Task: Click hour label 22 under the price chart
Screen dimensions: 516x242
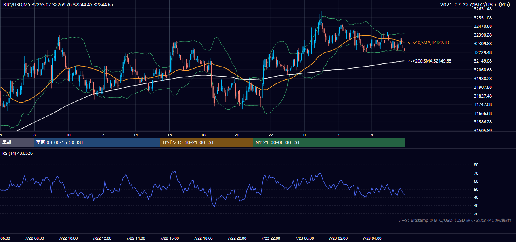Action: [x=271, y=135]
